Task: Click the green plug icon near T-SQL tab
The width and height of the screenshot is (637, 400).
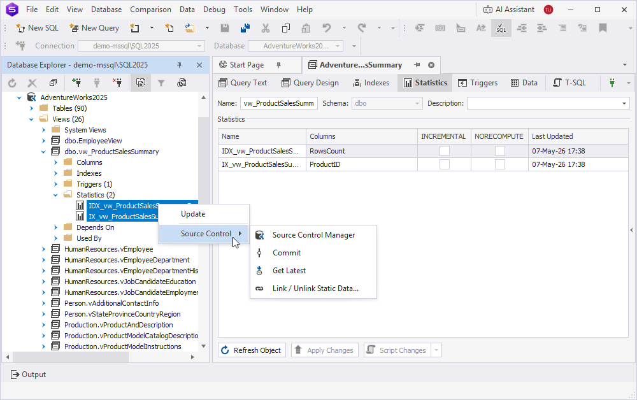Action: (x=612, y=83)
